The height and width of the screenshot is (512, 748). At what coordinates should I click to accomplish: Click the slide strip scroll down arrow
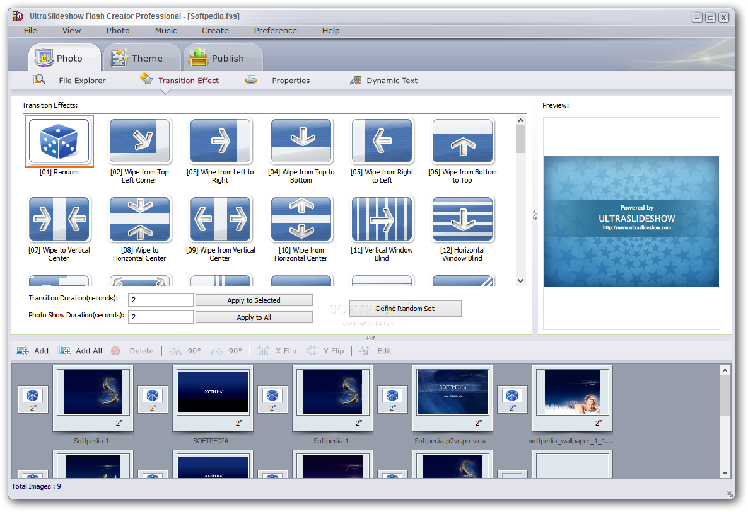[x=725, y=472]
